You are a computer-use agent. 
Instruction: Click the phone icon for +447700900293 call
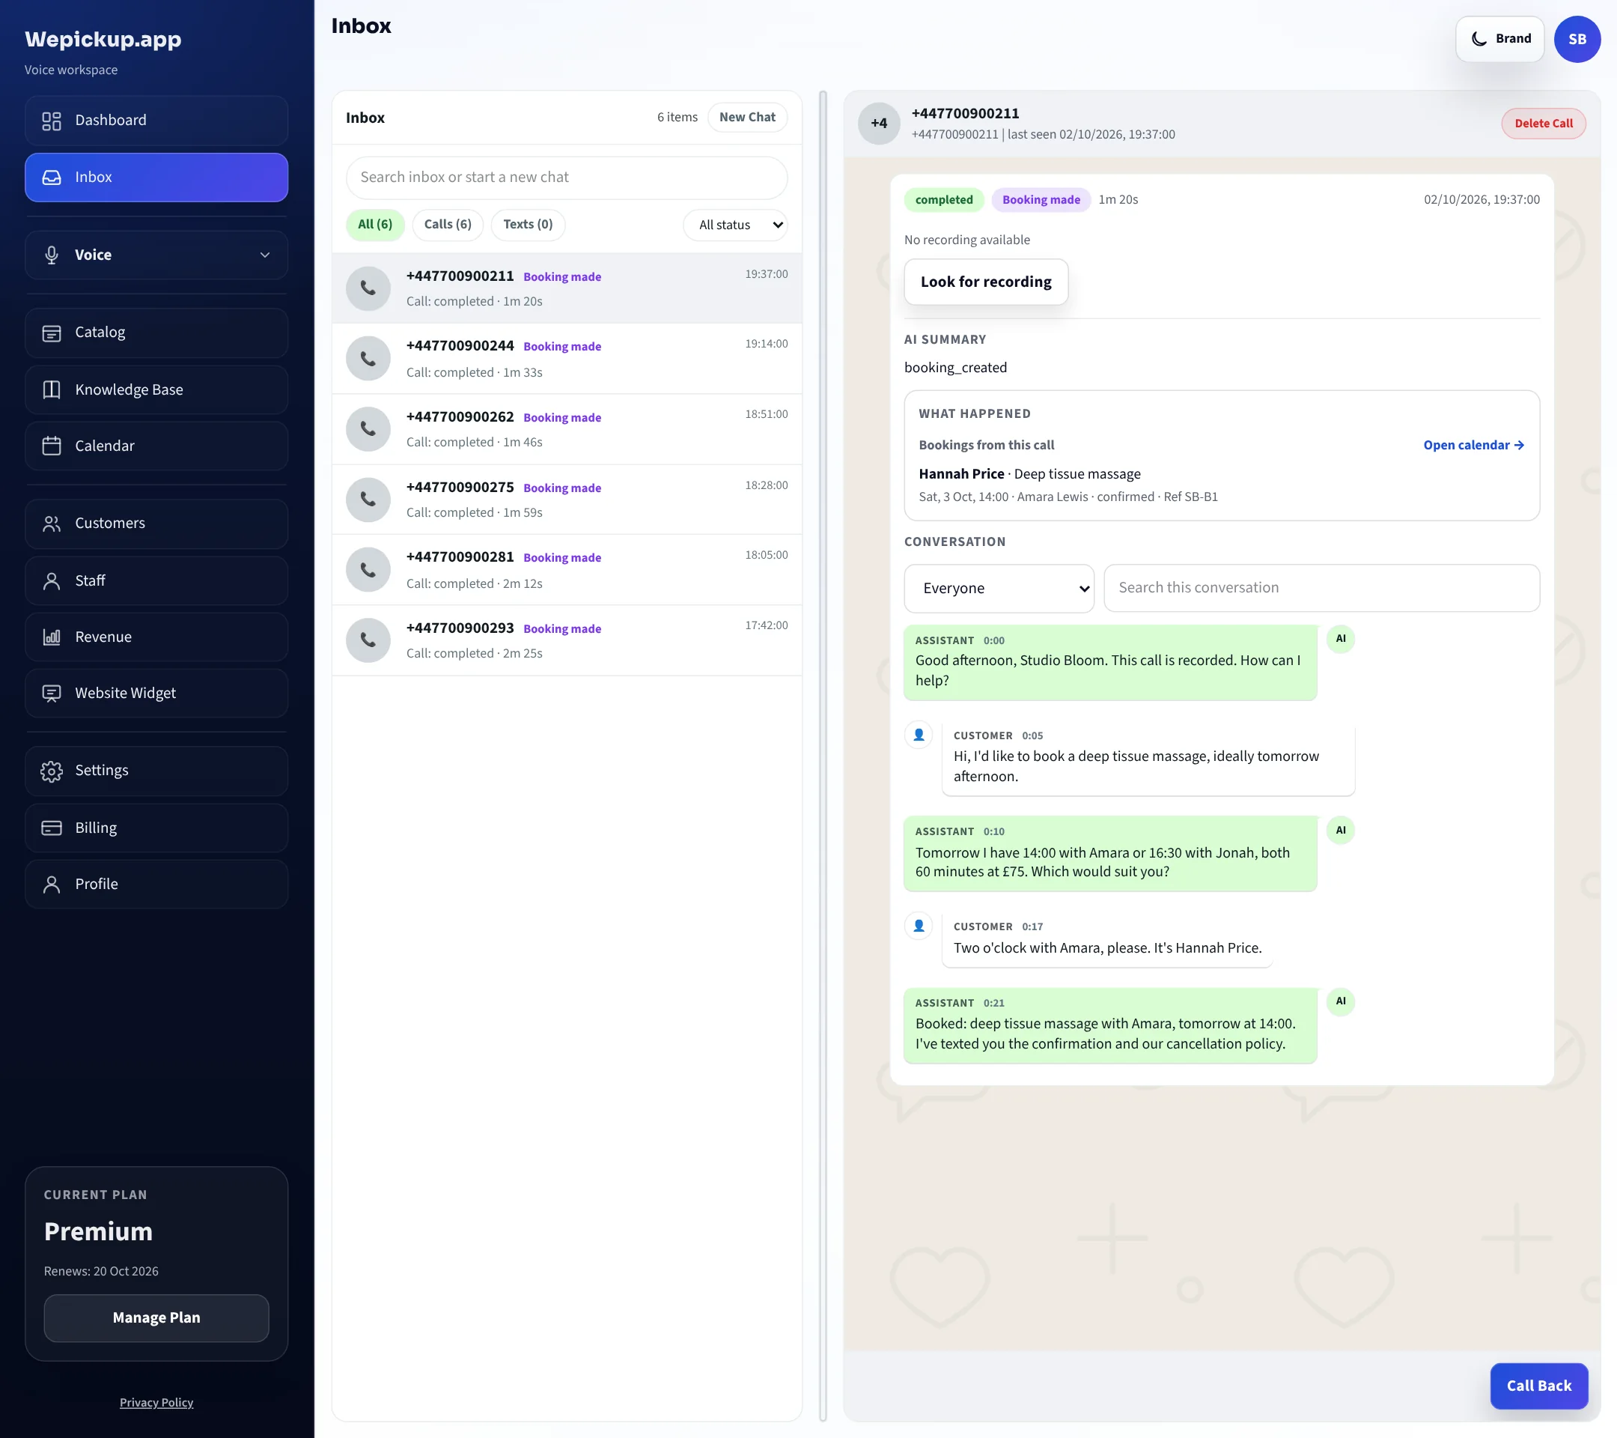click(368, 640)
